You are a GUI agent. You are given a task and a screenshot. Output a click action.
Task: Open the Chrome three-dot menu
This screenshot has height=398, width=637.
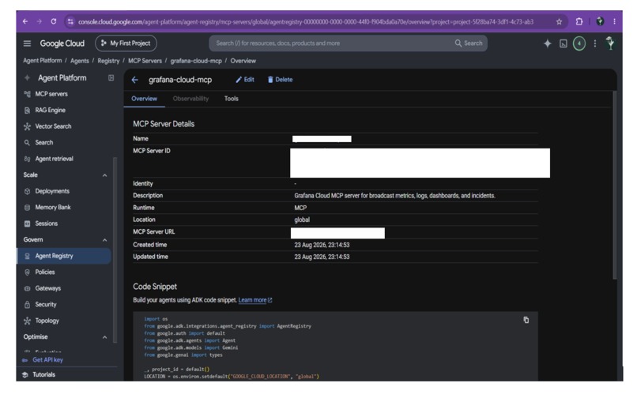614,21
